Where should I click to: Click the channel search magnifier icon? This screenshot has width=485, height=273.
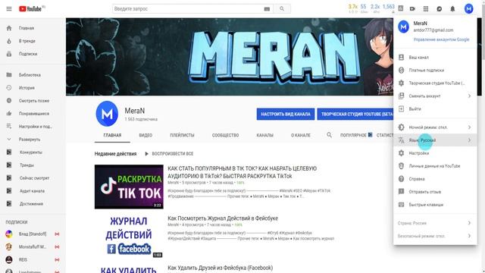tap(329, 135)
